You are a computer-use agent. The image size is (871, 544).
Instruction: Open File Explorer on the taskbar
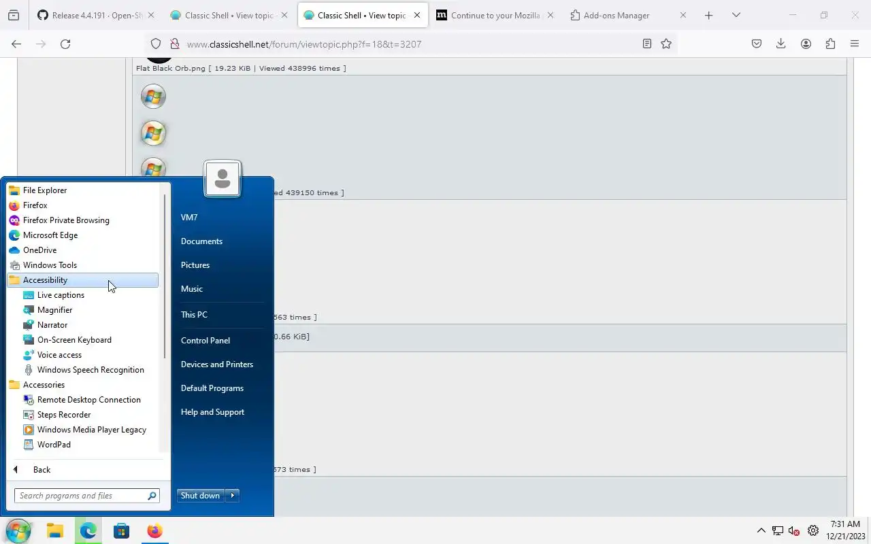click(x=55, y=531)
